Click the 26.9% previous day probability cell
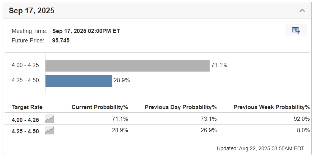Viewport: 315px width, 156px height. (x=209, y=130)
